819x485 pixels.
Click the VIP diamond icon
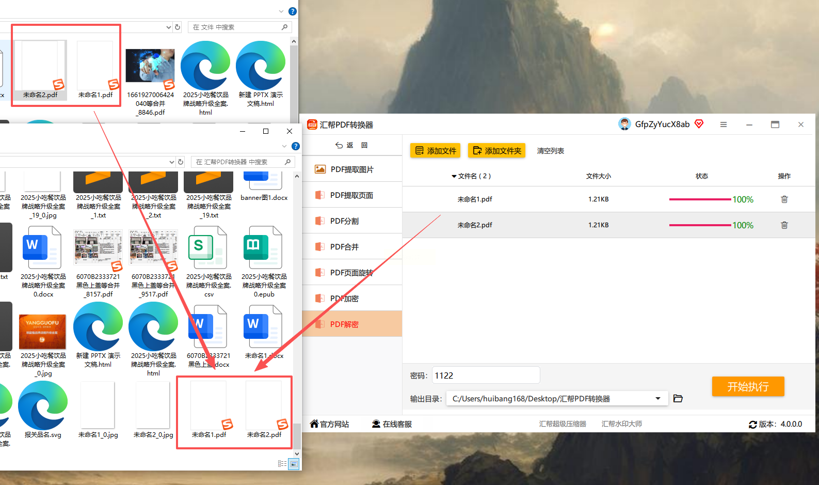pos(699,124)
